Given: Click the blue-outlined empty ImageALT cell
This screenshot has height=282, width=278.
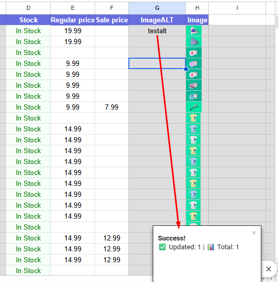Looking at the screenshot, I should [157, 63].
